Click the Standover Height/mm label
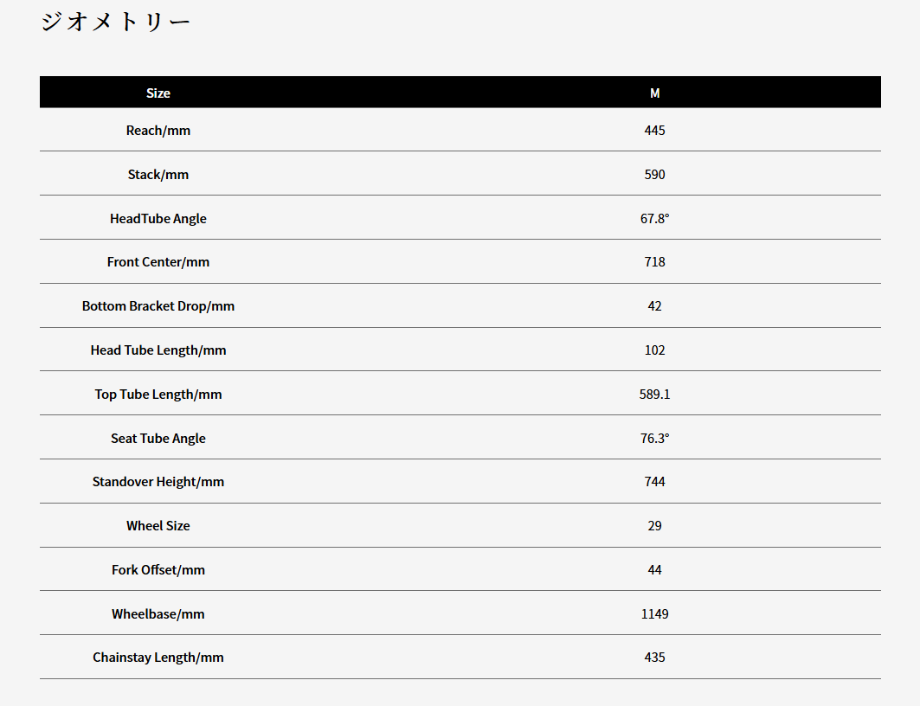 (158, 482)
